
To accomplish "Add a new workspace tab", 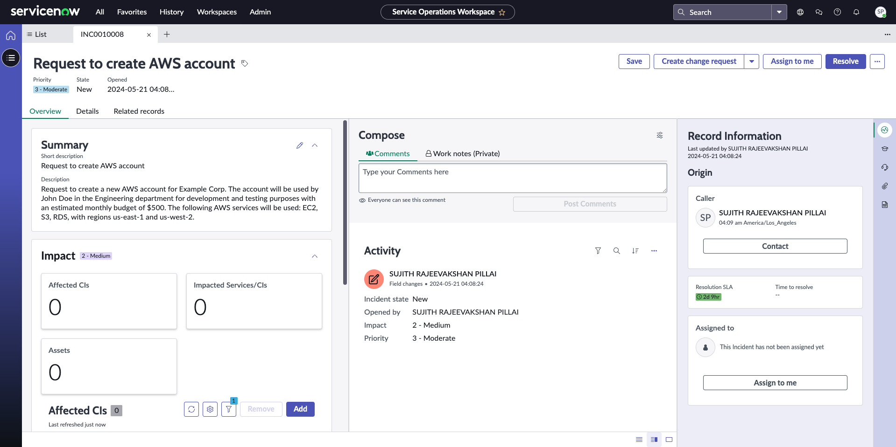I will pyautogui.click(x=167, y=34).
